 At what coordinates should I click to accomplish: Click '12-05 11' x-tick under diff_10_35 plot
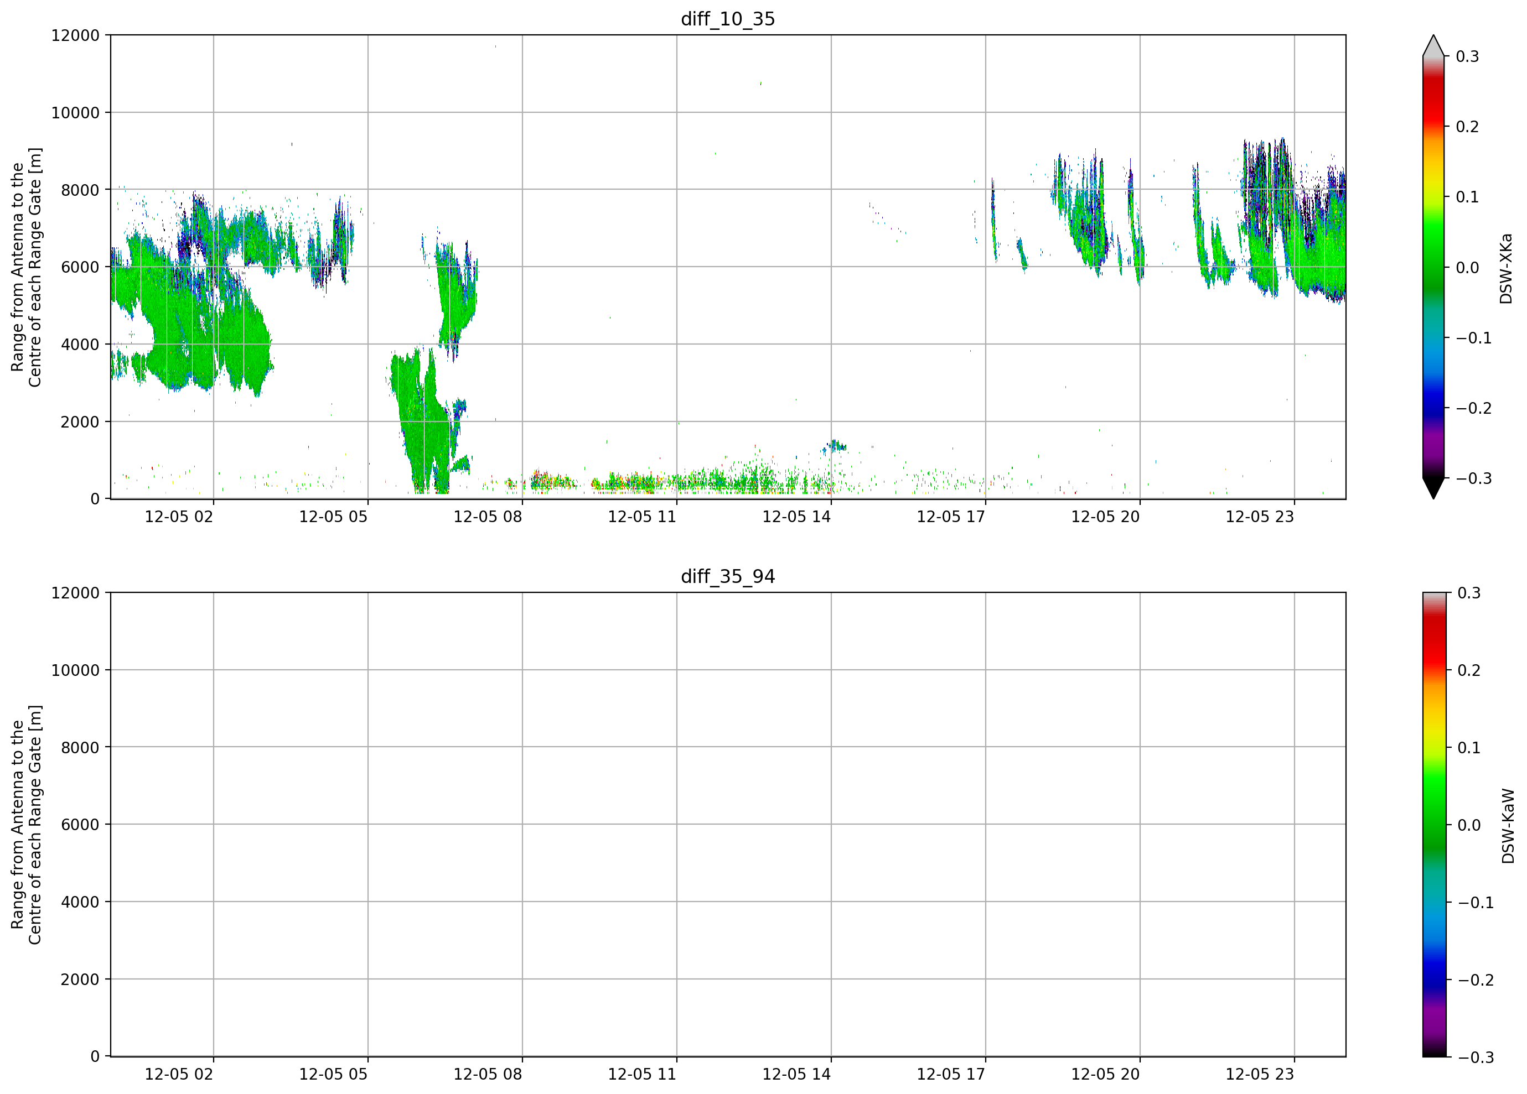point(643,517)
